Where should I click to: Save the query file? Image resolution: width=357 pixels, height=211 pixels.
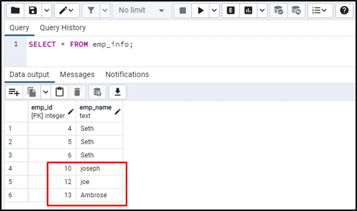tap(33, 10)
